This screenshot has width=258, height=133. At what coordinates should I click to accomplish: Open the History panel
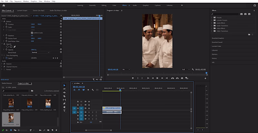point(214,58)
